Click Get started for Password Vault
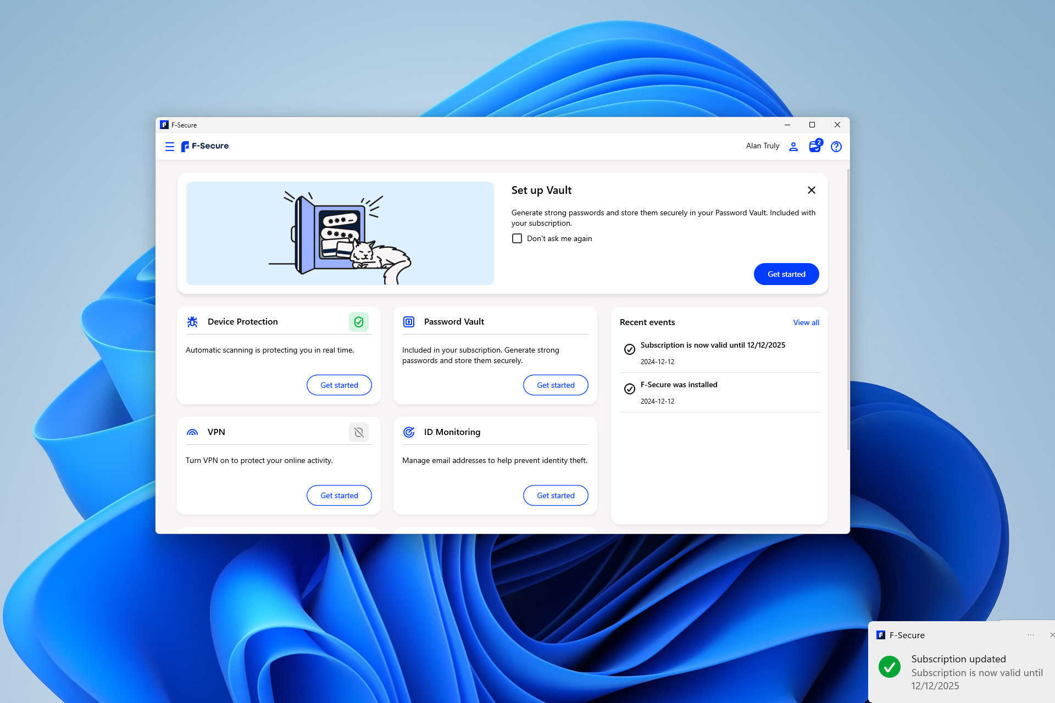 (x=556, y=384)
